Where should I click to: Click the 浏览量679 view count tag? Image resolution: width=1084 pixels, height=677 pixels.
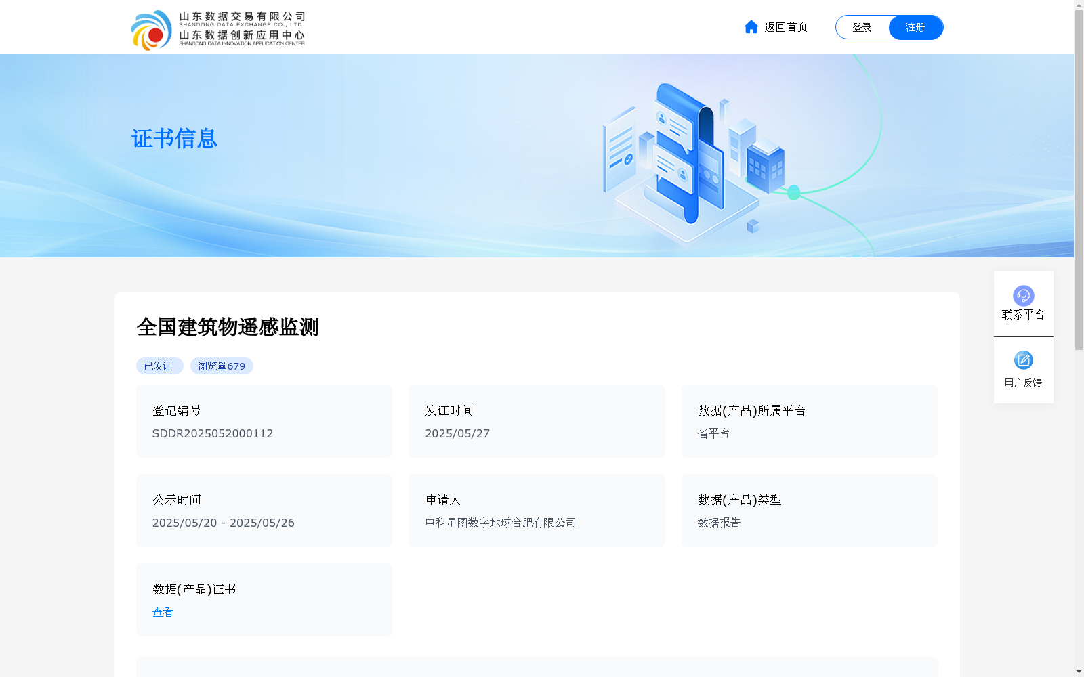222,366
